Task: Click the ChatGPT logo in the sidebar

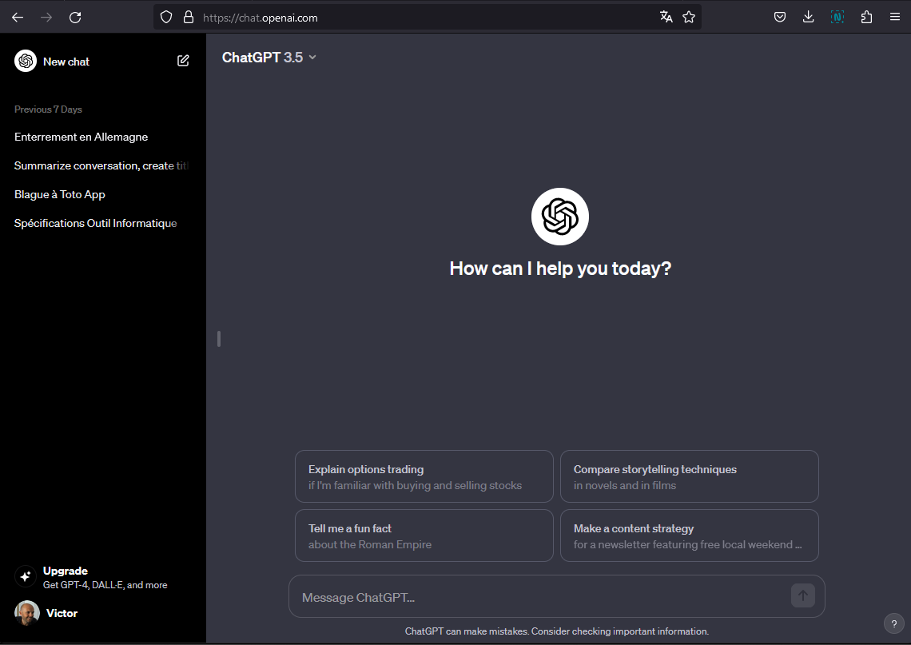Action: point(26,61)
